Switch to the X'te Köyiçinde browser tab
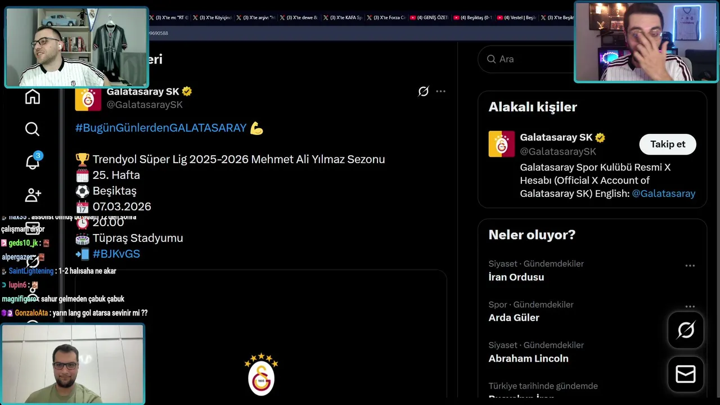This screenshot has width=720, height=405. click(212, 17)
